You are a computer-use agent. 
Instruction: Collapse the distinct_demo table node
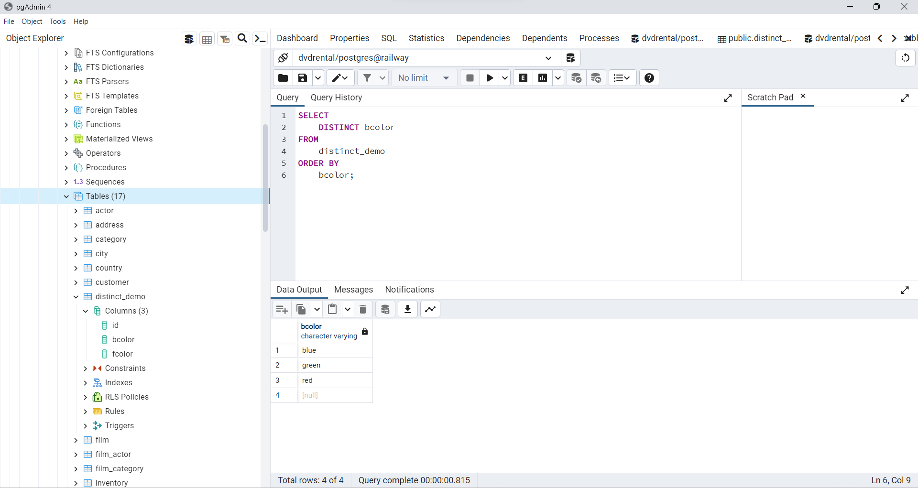click(76, 297)
